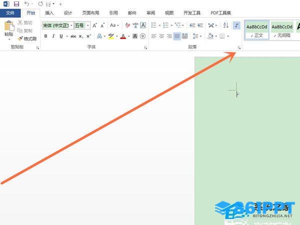Image resolution: width=300 pixels, height=225 pixels.
Task: Toggle Italic formatting
Action: 53,36
